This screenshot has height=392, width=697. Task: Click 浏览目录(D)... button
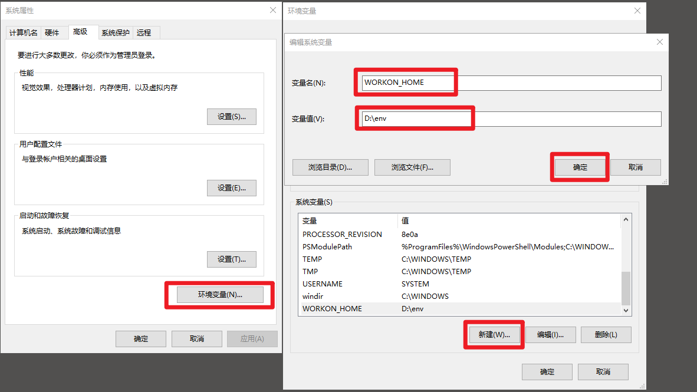click(330, 167)
